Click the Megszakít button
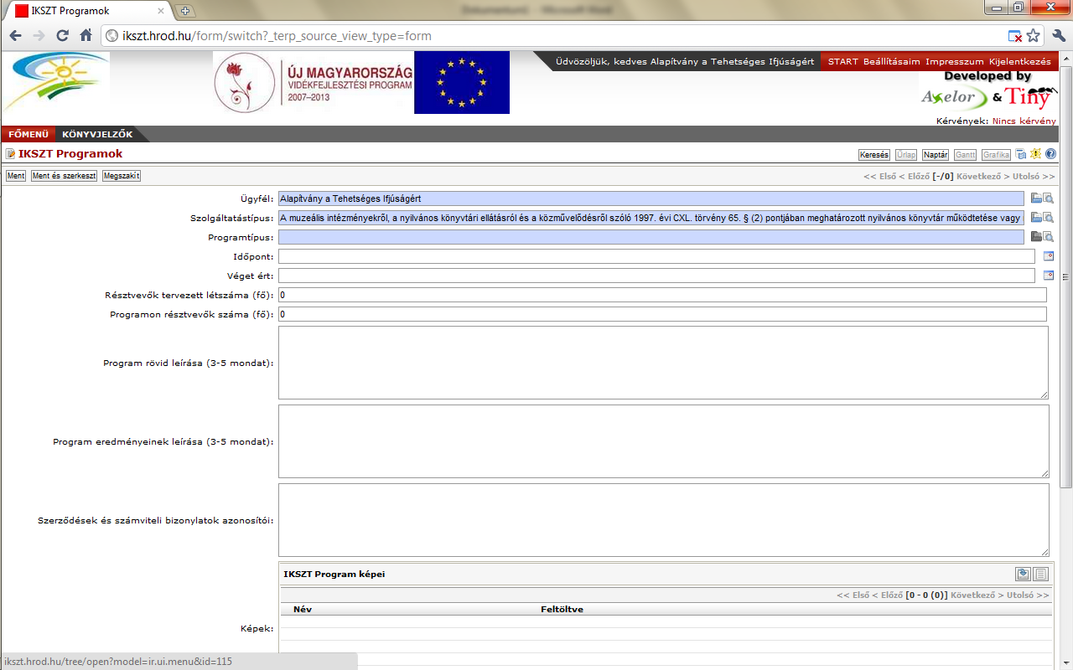 [122, 176]
